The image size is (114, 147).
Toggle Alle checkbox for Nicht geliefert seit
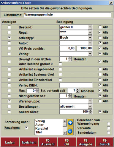pyautogui.click(x=100, y=96)
